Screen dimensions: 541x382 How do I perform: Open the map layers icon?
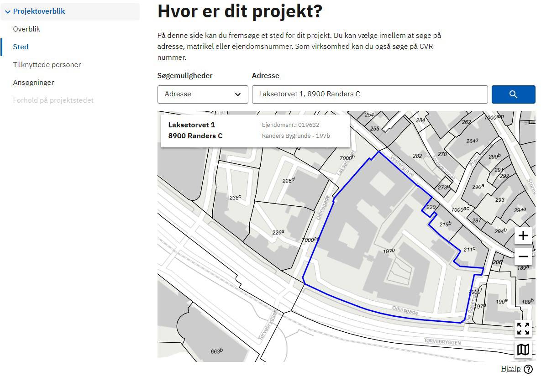(523, 350)
